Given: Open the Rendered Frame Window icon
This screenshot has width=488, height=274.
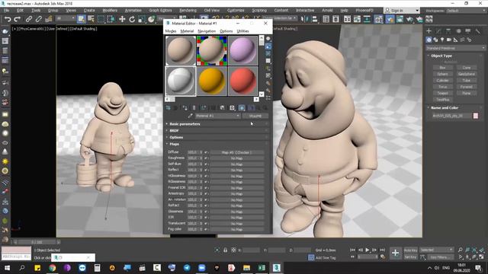Looking at the screenshot, I should (x=400, y=19).
